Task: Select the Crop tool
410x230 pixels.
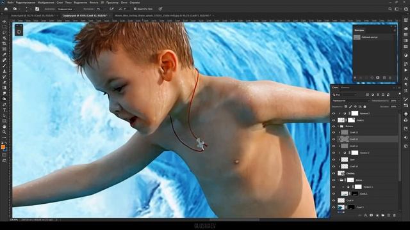Action: coord(4,43)
